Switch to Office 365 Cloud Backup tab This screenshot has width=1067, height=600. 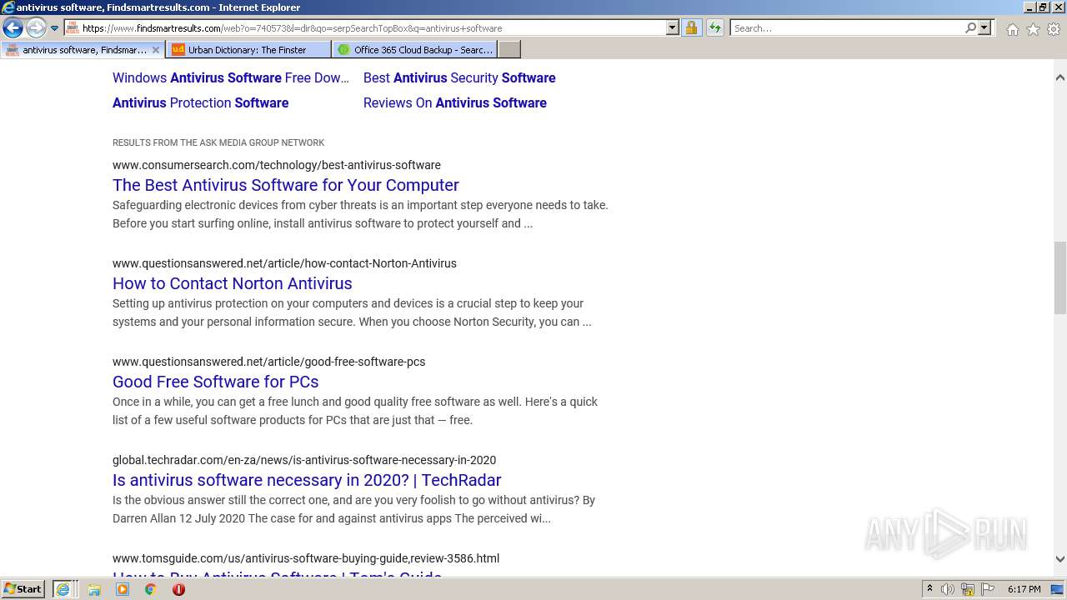(415, 50)
